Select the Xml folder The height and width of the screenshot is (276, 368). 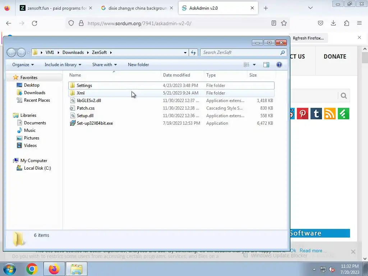coord(171,93)
